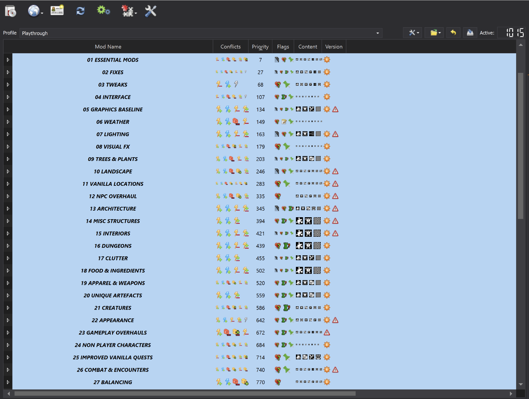Select the 21 CREATURES row name
This screenshot has width=529, height=399.
pyautogui.click(x=113, y=308)
